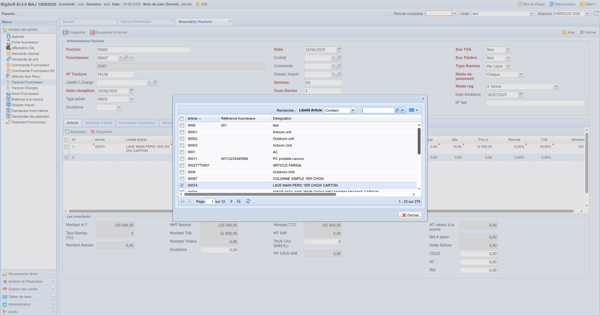Viewport: 600px width, 316px height.
Task: Search Libellé C.Charge with magnifier icon
Action: (x=155, y=82)
